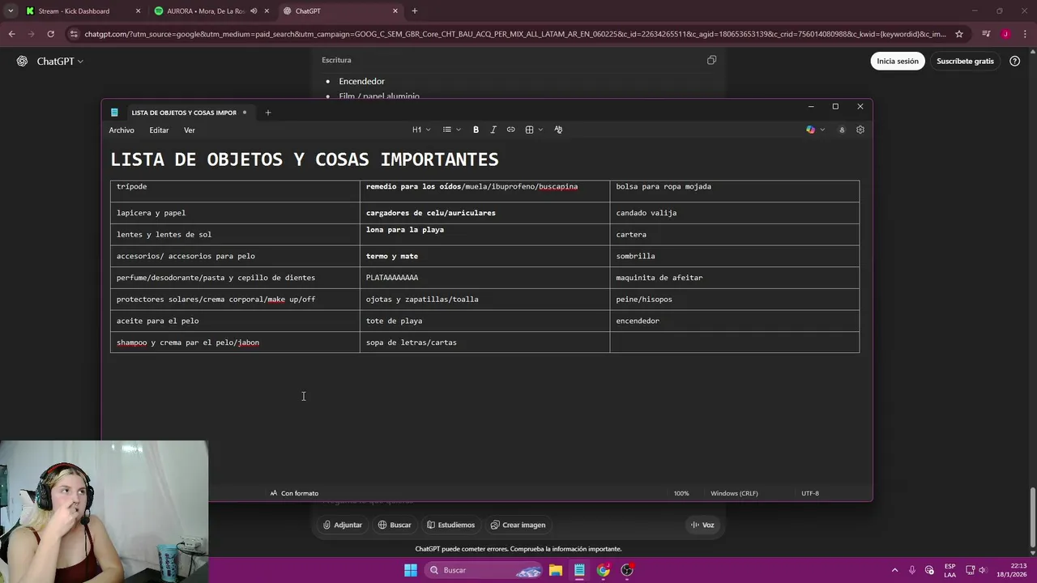1037x583 pixels.
Task: Mute the AURORA Spotify tab audio
Action: tap(254, 11)
